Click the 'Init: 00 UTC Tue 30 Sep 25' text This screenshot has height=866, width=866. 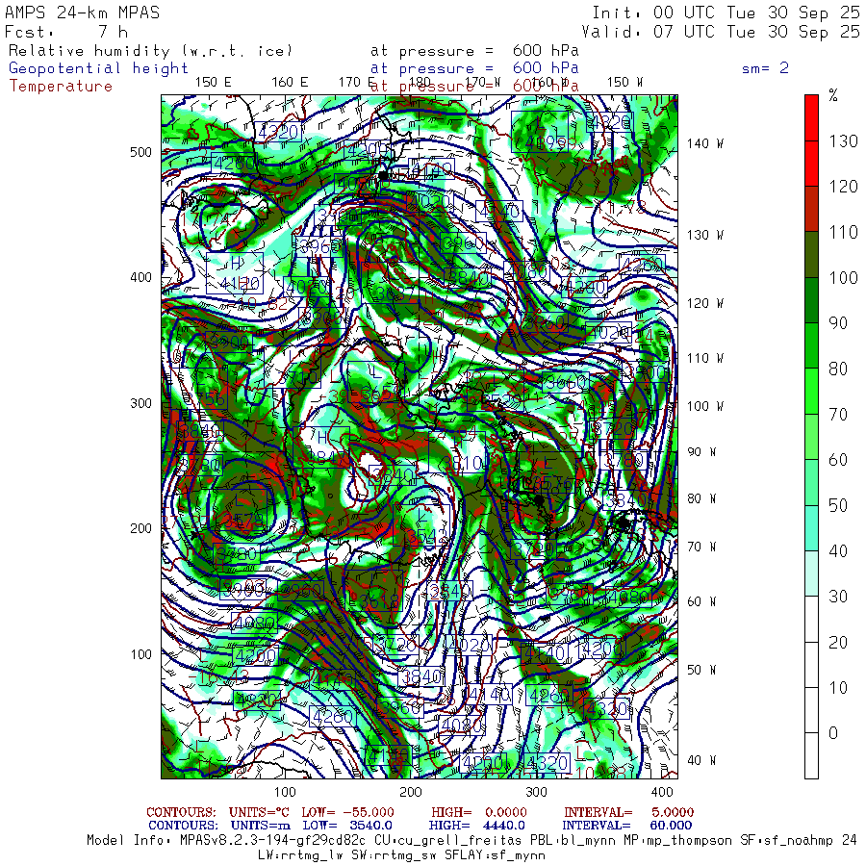point(726,13)
